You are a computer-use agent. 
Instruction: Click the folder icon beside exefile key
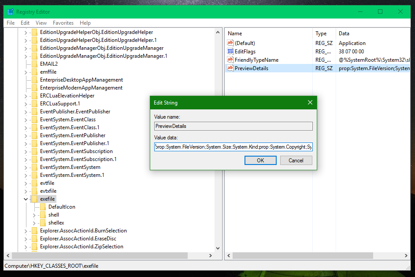click(34, 198)
